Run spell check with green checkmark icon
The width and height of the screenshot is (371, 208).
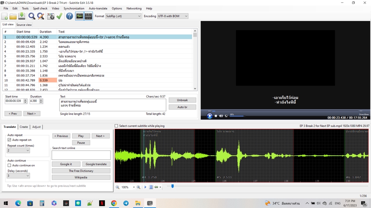(x=60, y=16)
